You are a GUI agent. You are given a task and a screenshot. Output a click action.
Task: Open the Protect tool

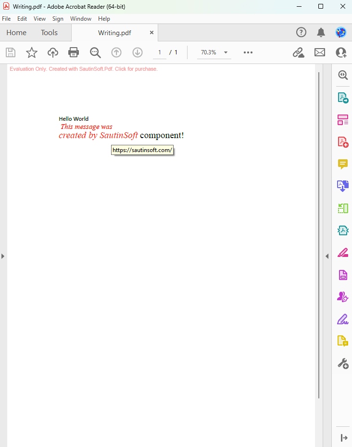343,275
